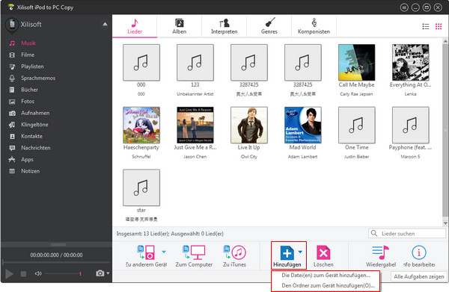Select the Mad World thumbnail
The width and height of the screenshot is (449, 292).
pos(302,125)
